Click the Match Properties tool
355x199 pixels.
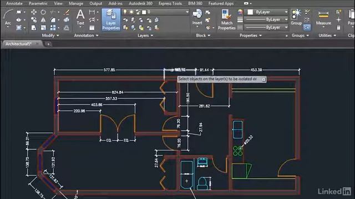227,20
